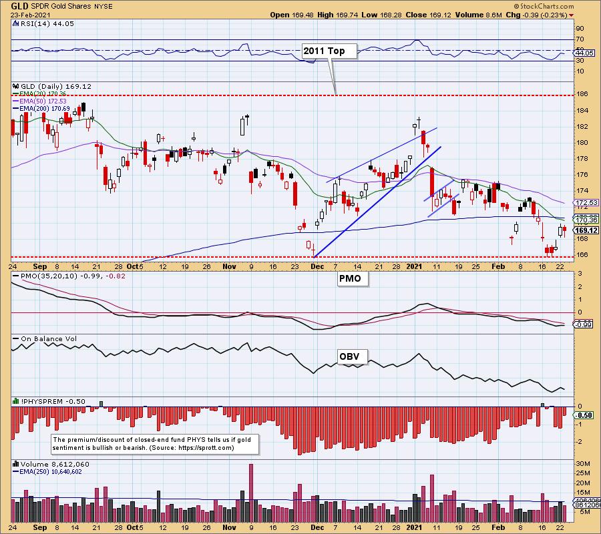The width and height of the screenshot is (601, 534).
Task: Click the 169.12 last price tag
Action: [x=587, y=230]
